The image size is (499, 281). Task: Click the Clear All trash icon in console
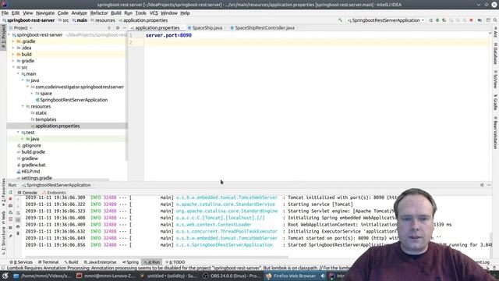coord(18,233)
